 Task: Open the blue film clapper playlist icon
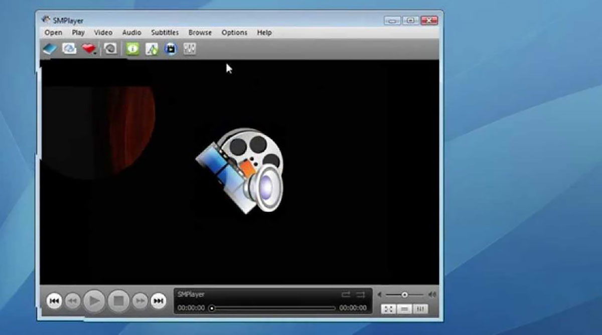pos(171,49)
